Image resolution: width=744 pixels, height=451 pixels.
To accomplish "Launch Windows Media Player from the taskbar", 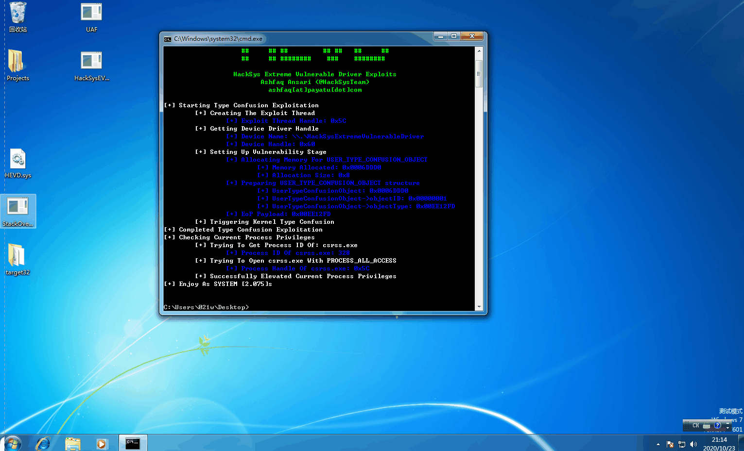I will [x=102, y=444].
